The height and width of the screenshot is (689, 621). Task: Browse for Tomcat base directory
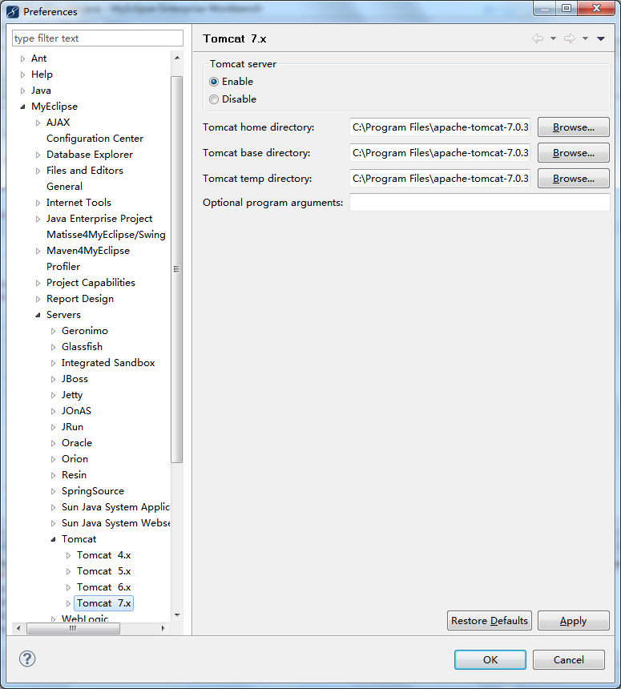coord(574,153)
